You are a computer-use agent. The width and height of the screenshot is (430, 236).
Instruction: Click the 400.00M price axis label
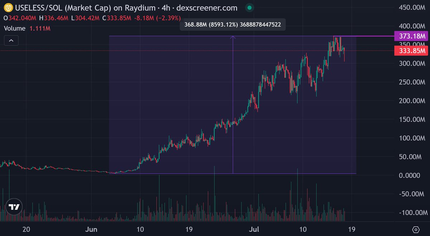pyautogui.click(x=411, y=26)
